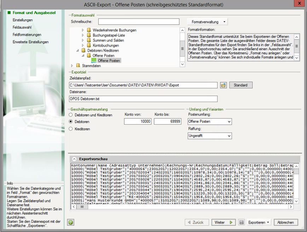Click into the Schnellsuche input field
This screenshot has height=232, width=307.
pos(139,22)
